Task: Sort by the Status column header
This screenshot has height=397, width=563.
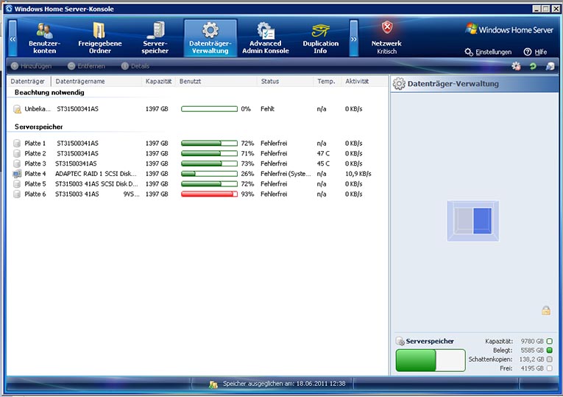Action: [270, 82]
